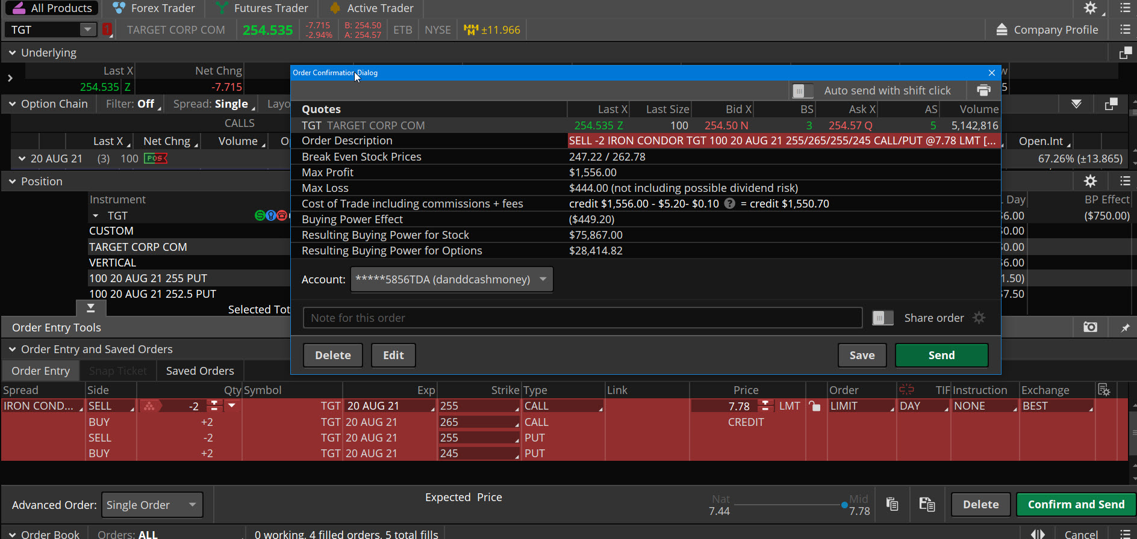Open top toolbar settings gear
The width and height of the screenshot is (1137, 539).
click(x=1091, y=8)
